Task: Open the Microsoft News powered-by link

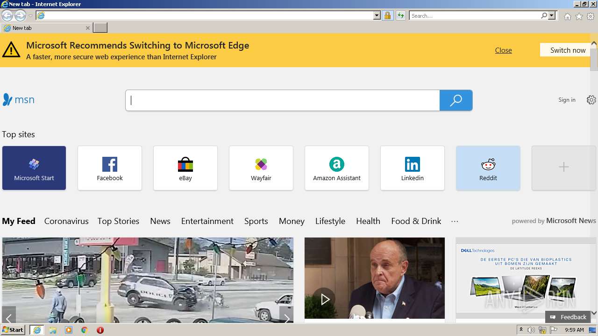Action: (571, 221)
